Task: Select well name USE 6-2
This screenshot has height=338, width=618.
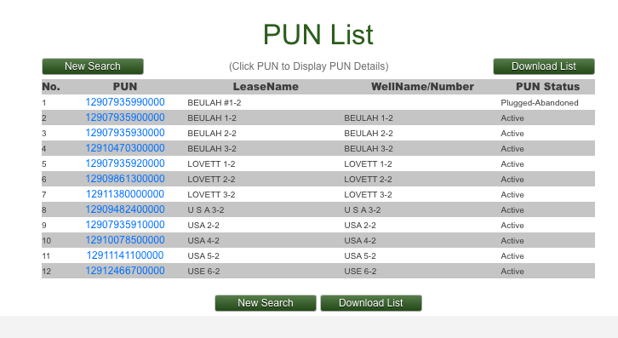Action: coord(360,272)
